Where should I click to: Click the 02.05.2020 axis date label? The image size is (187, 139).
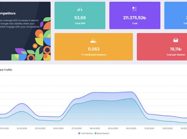click(x=168, y=128)
